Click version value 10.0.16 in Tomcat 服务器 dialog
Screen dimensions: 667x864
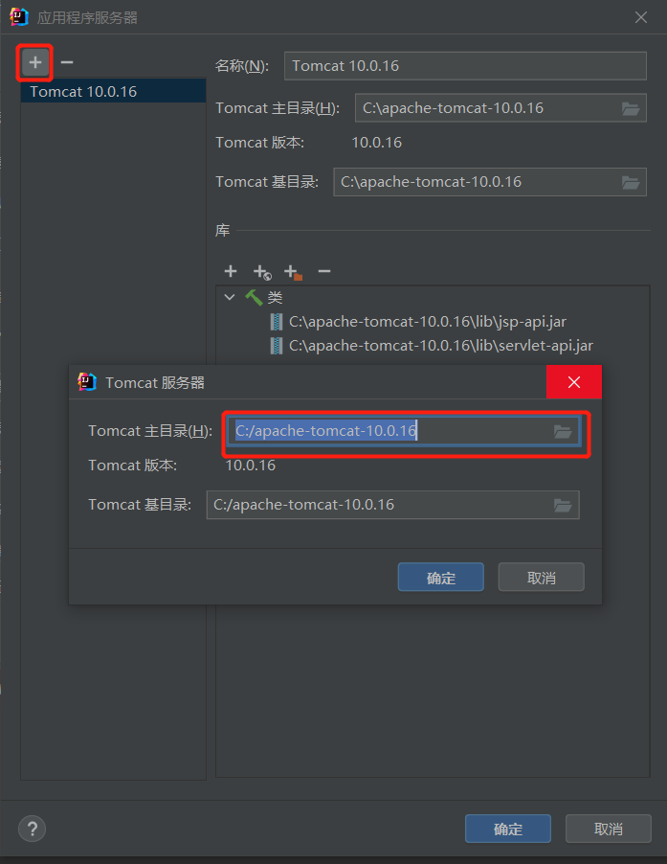click(251, 466)
